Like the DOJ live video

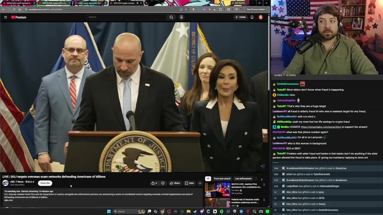(154, 183)
